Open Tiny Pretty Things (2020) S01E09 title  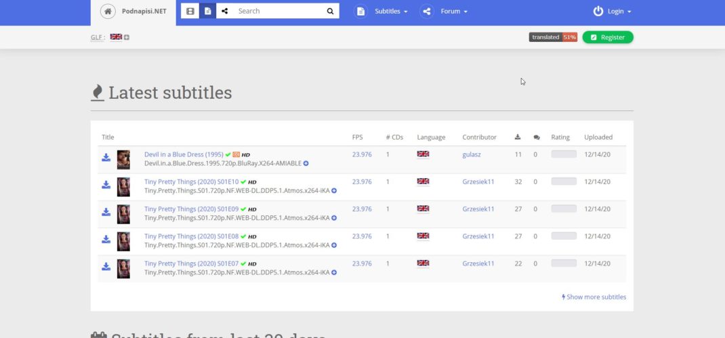pos(192,209)
